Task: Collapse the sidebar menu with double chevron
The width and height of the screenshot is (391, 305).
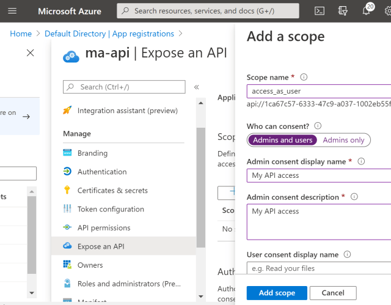Action: tap(197, 87)
